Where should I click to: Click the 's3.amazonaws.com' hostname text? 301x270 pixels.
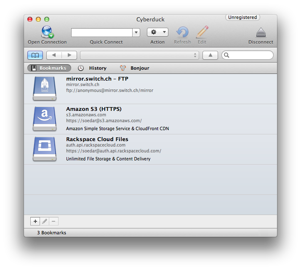tap(86, 115)
